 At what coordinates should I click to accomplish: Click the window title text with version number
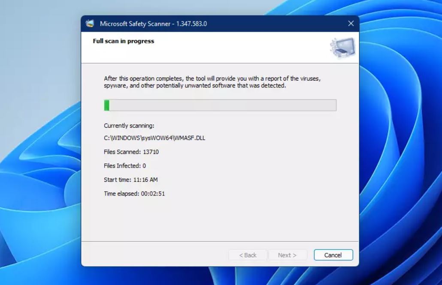(153, 24)
